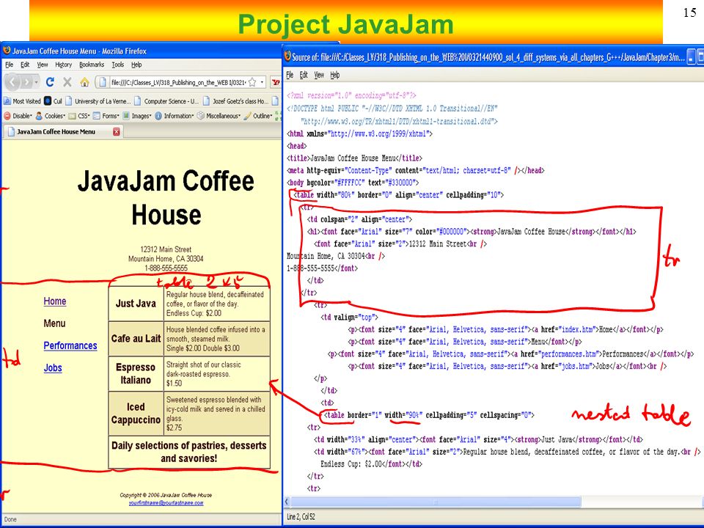Open View menu in the Source window

point(319,75)
